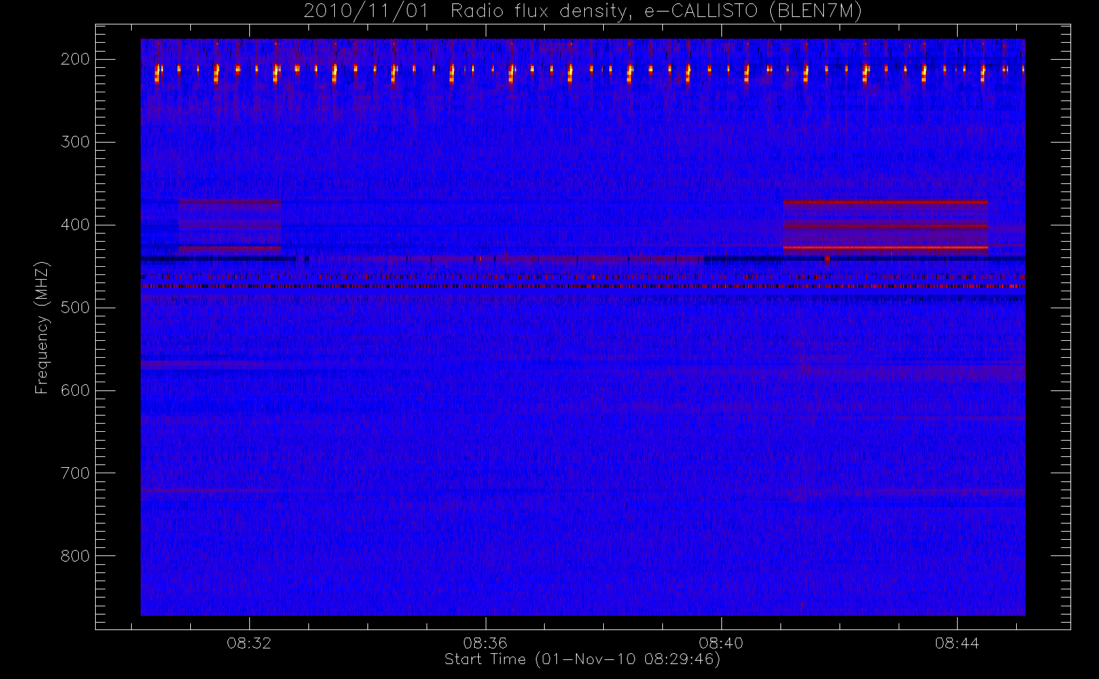The width and height of the screenshot is (1099, 679).
Task: Select the 700 frequency tick label
Action: [75, 473]
